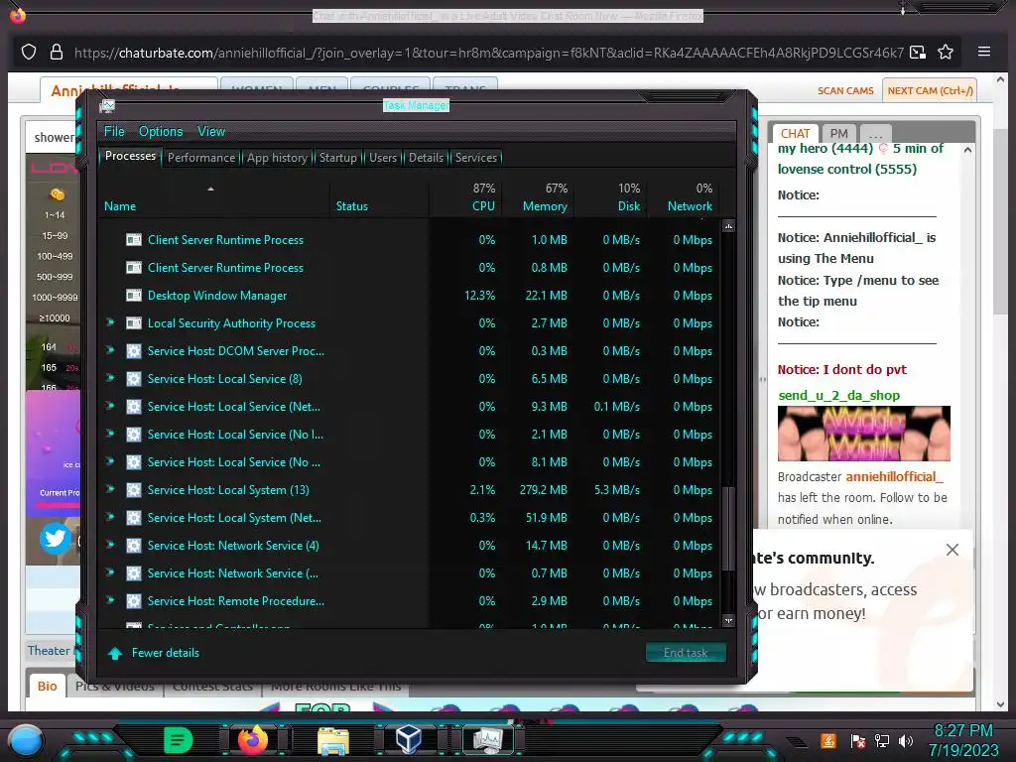Switch to the Users tab
The image size is (1016, 762).
tap(383, 158)
